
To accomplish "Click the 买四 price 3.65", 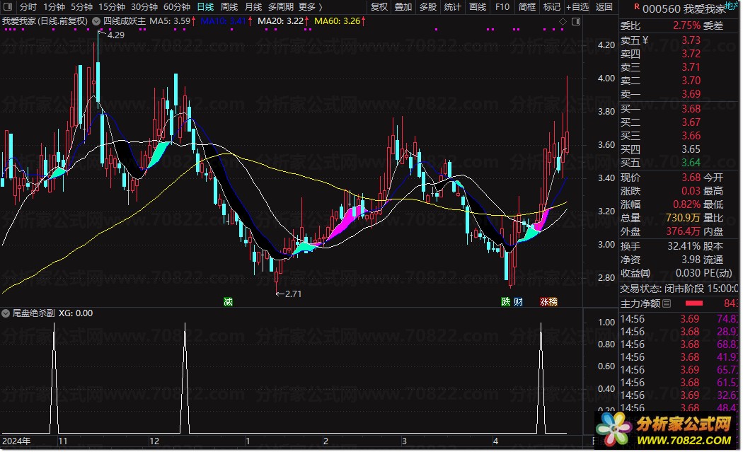I will (691, 149).
